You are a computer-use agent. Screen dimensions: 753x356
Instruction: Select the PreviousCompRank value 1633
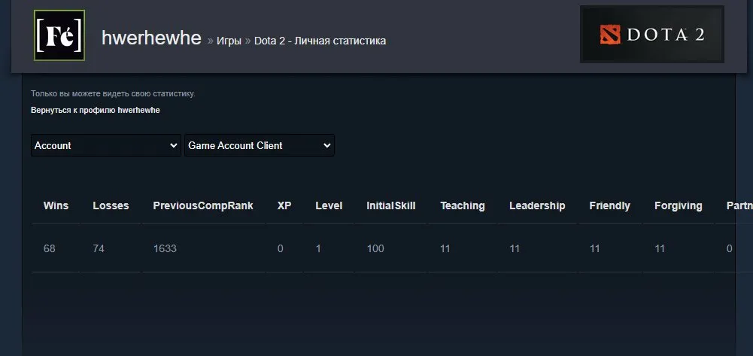click(165, 248)
